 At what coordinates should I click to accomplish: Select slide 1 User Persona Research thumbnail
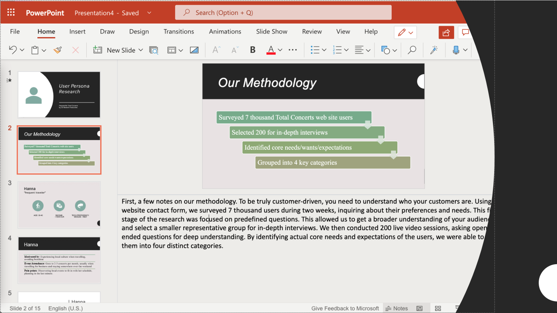point(59,95)
